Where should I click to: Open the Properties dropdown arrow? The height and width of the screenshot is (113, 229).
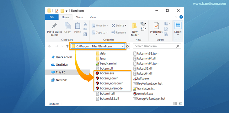[x=156, y=35]
